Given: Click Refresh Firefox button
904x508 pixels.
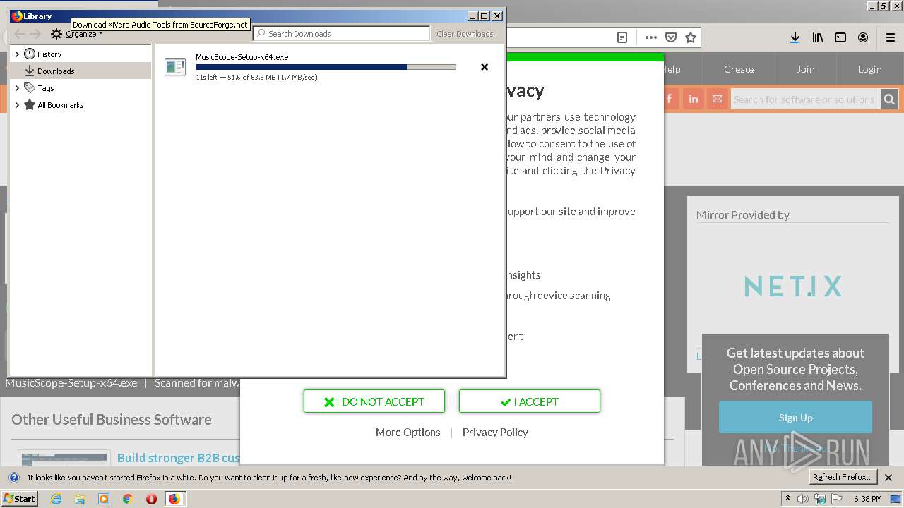Looking at the screenshot, I should tap(843, 478).
